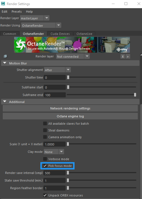Enable Verbose mode checkbox

45,159
